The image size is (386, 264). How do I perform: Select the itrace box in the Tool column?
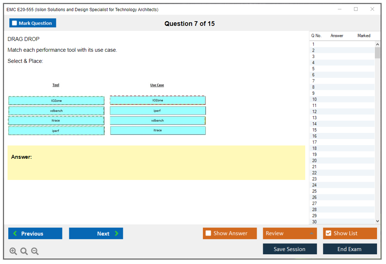point(56,121)
